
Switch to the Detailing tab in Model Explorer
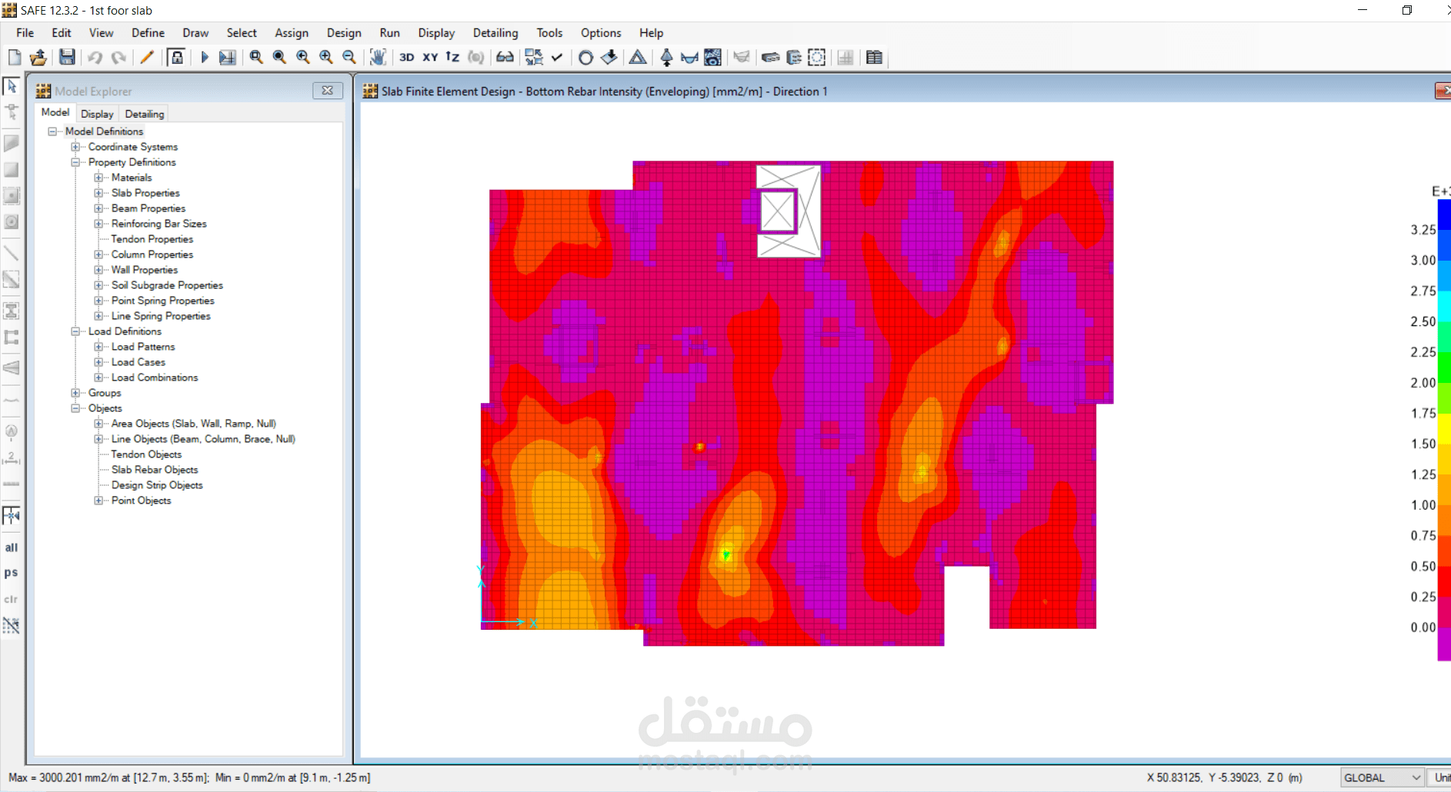(x=145, y=114)
